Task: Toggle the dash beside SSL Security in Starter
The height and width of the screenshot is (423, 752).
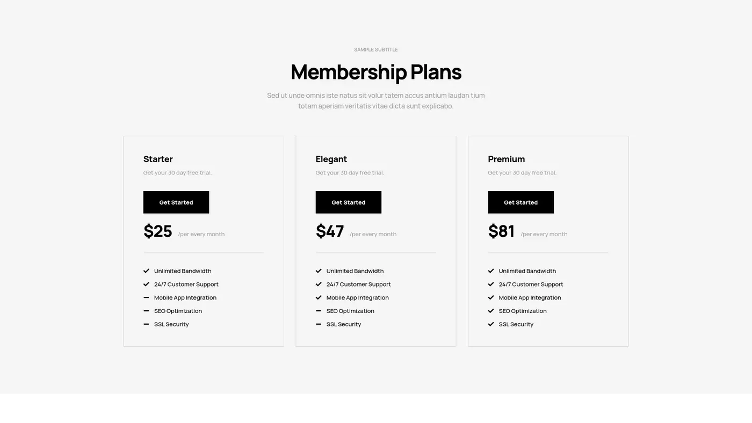Action: (x=146, y=324)
